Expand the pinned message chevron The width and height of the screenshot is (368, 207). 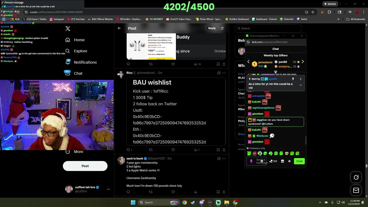click(x=301, y=85)
